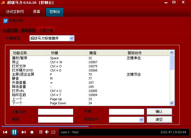Screen dimensions: 191x138
Task: Click the core 1 : hm2 status text
Action: pyautogui.click(x=69, y=132)
